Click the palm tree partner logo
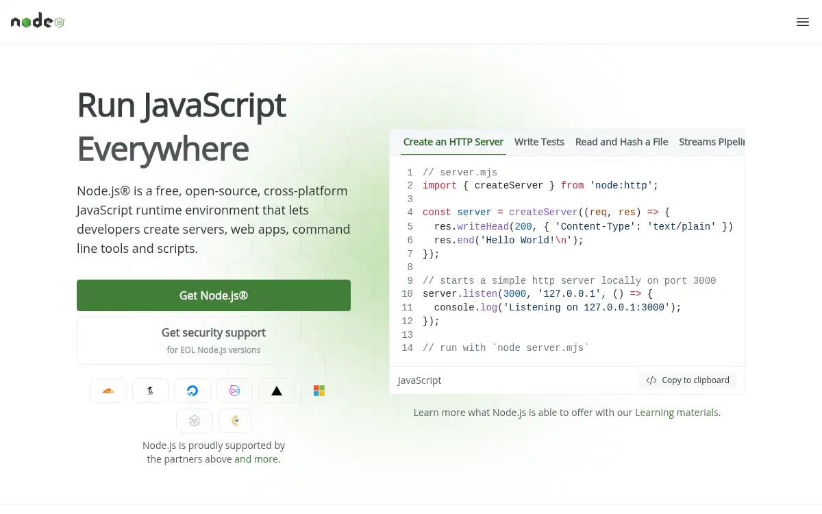Viewport: 822px width, 514px height. (x=150, y=391)
